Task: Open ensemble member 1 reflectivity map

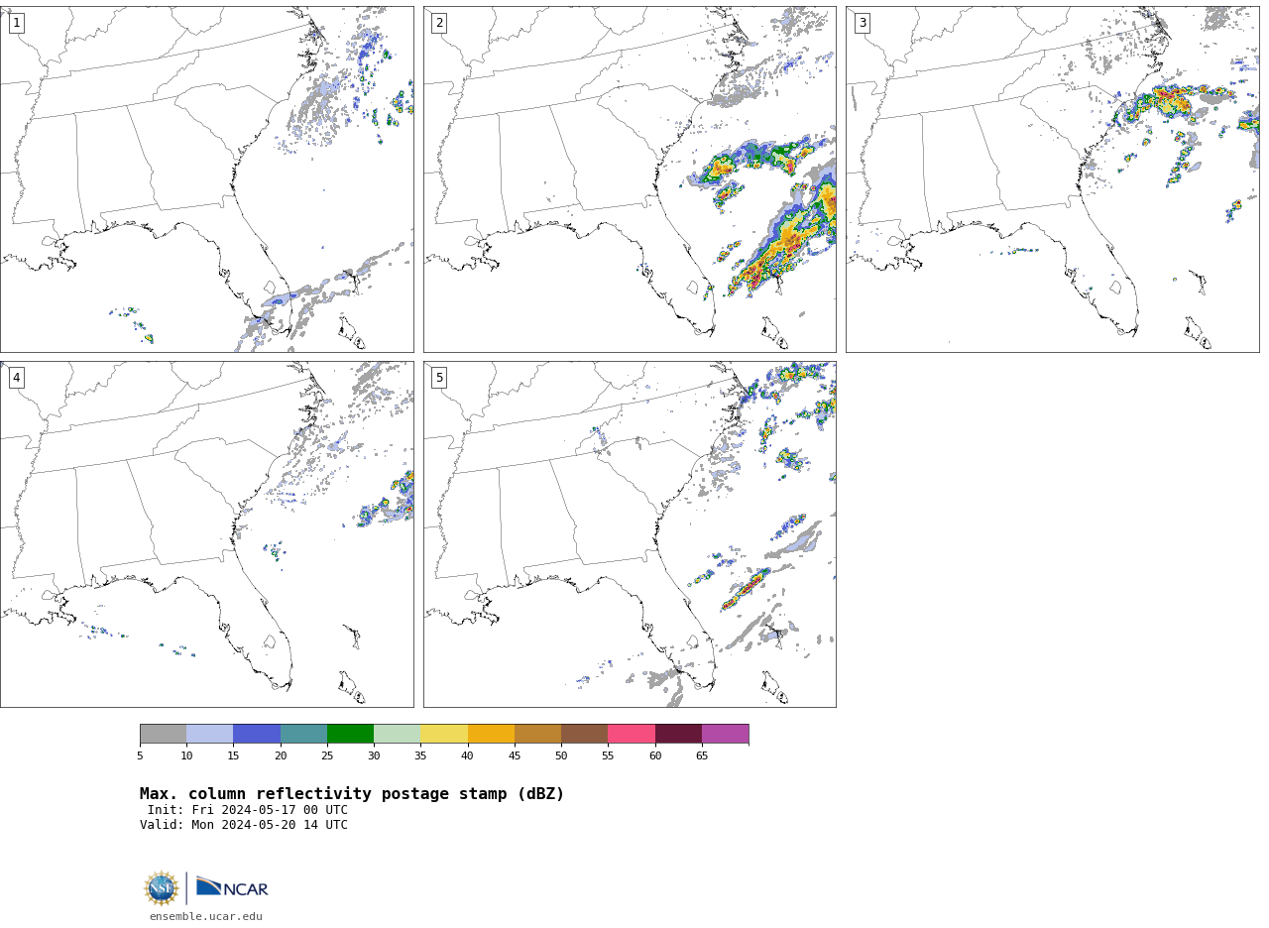Action: point(206,179)
